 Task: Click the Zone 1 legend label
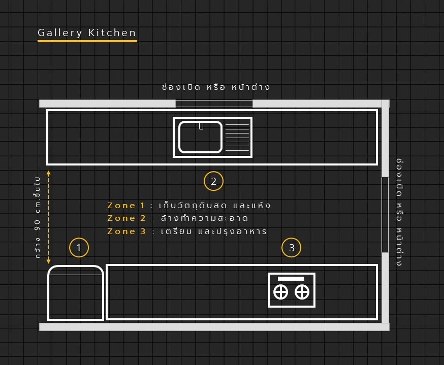point(126,206)
